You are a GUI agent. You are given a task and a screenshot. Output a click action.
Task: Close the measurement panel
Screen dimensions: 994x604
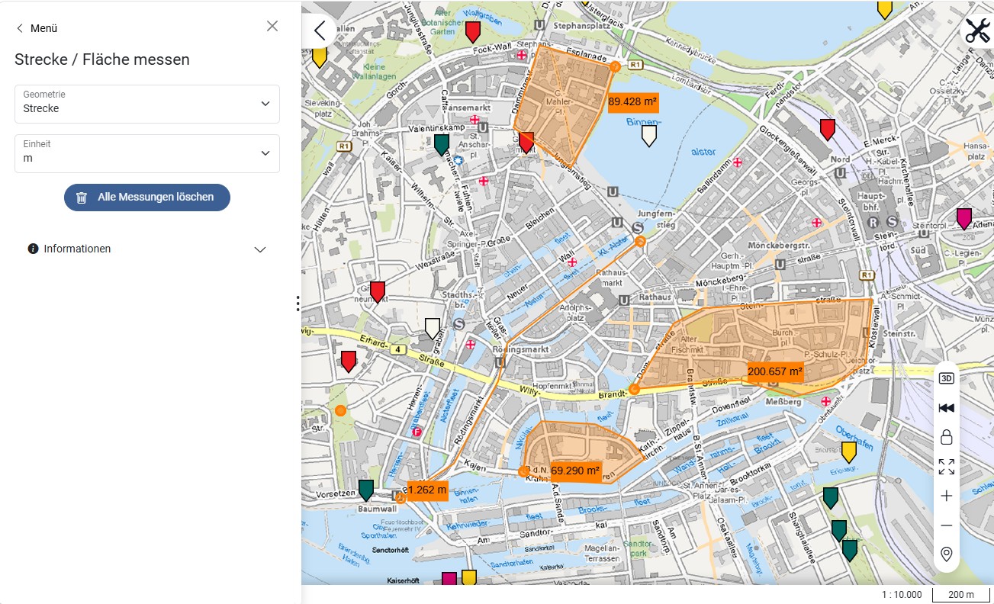272,26
